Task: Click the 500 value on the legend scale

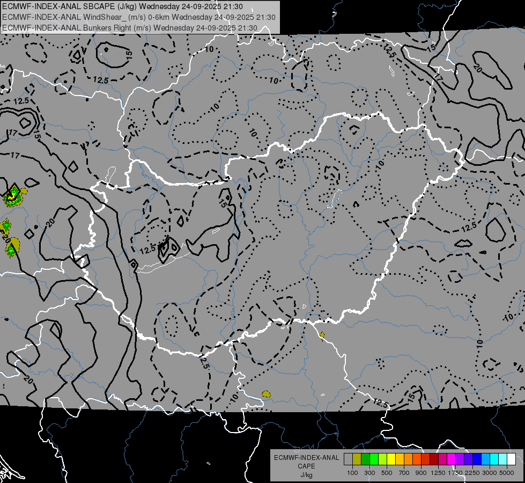Action: 387,473
